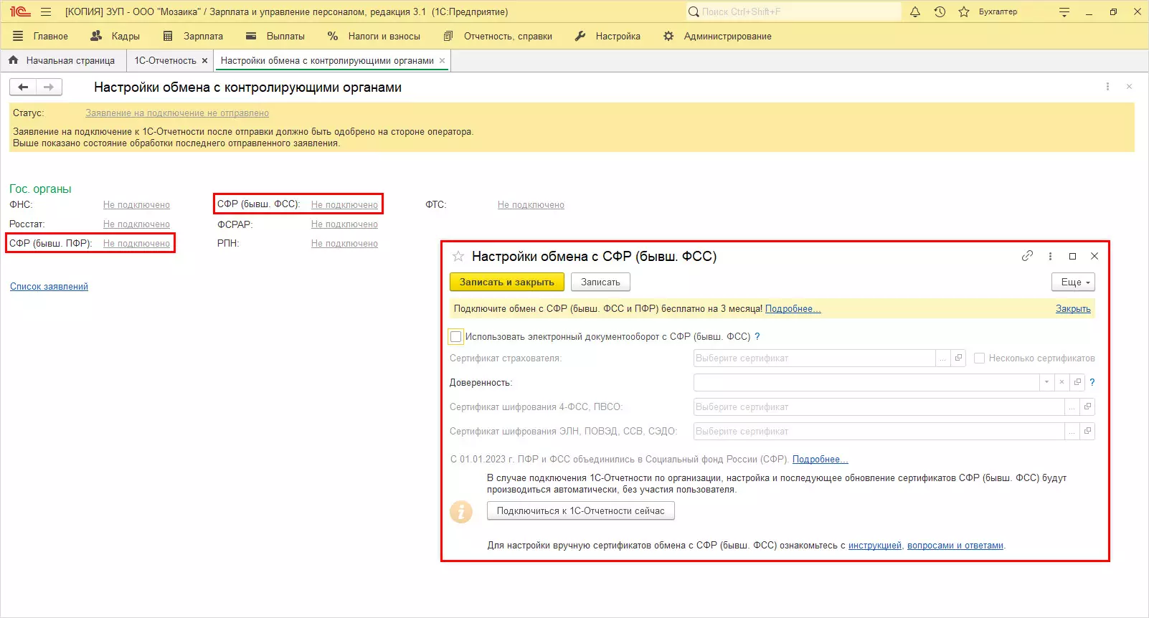
Task: Open ЭЛН, ПОВЭД encryption certificate record icon
Action: [1088, 431]
